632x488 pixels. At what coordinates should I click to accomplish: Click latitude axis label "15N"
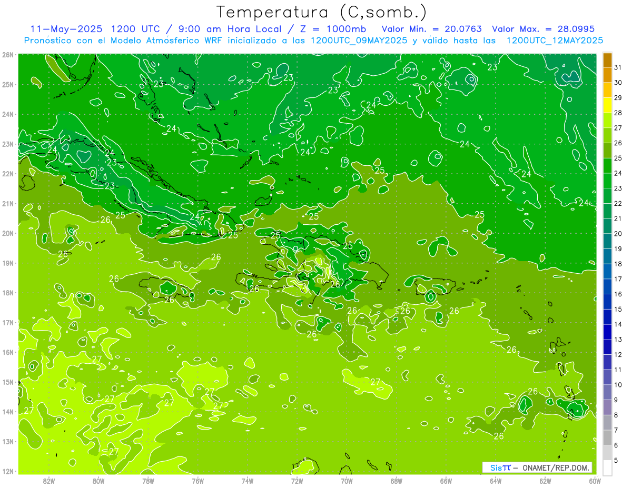(x=8, y=382)
